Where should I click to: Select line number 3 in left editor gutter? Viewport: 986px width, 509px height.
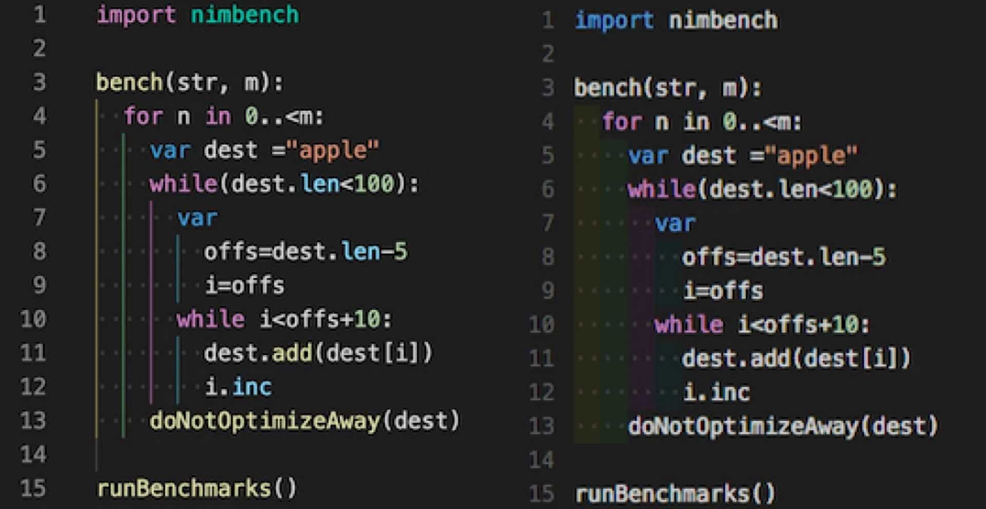click(40, 83)
